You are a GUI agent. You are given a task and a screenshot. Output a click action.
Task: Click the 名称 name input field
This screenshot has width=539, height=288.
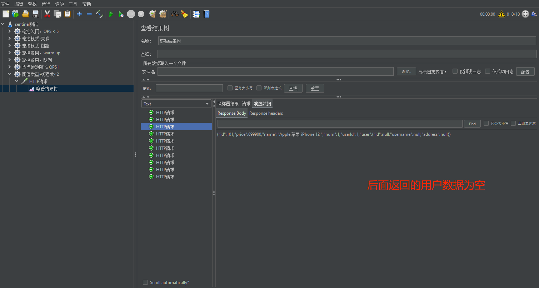(347, 41)
